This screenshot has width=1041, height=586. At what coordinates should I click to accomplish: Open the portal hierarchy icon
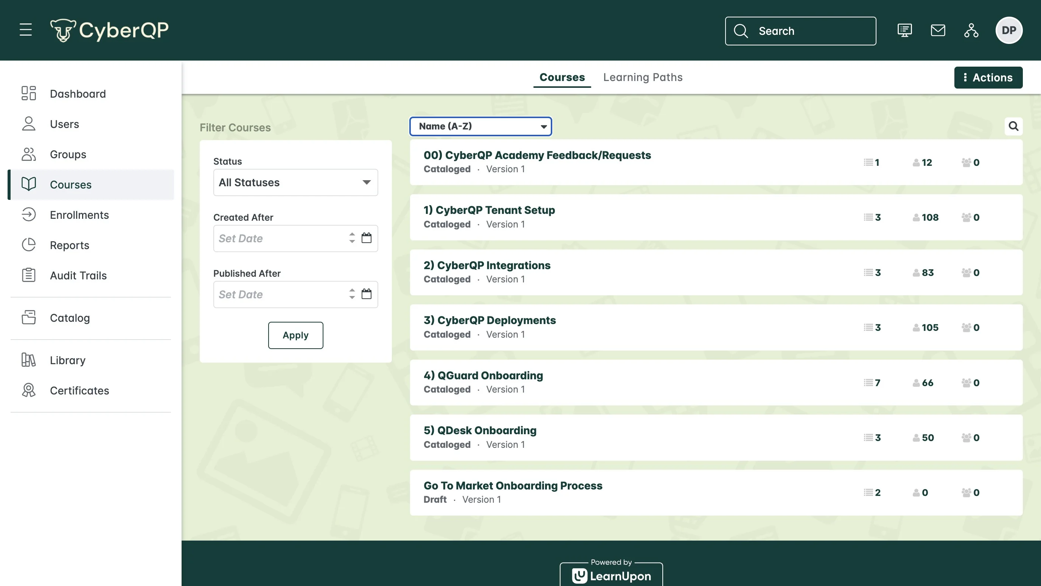click(x=971, y=30)
